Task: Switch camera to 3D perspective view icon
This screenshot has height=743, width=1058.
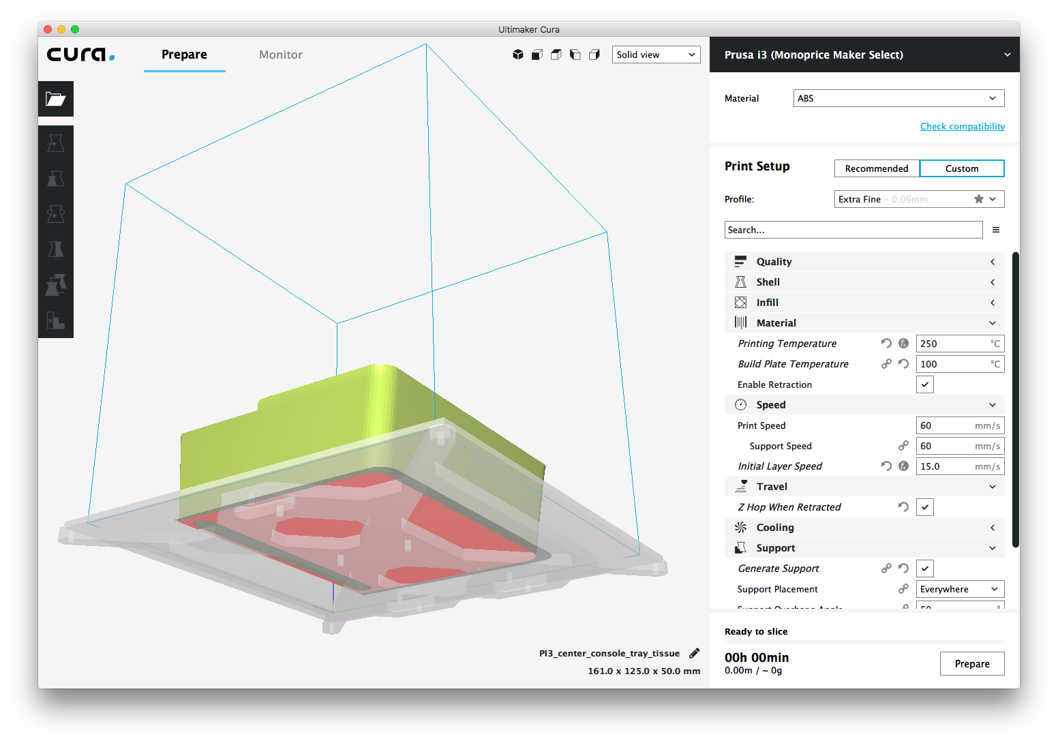Action: (x=518, y=55)
